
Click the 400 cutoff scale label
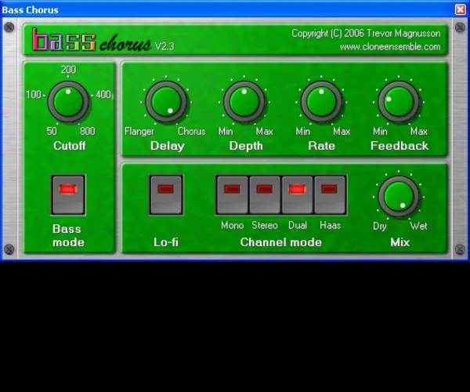103,95
